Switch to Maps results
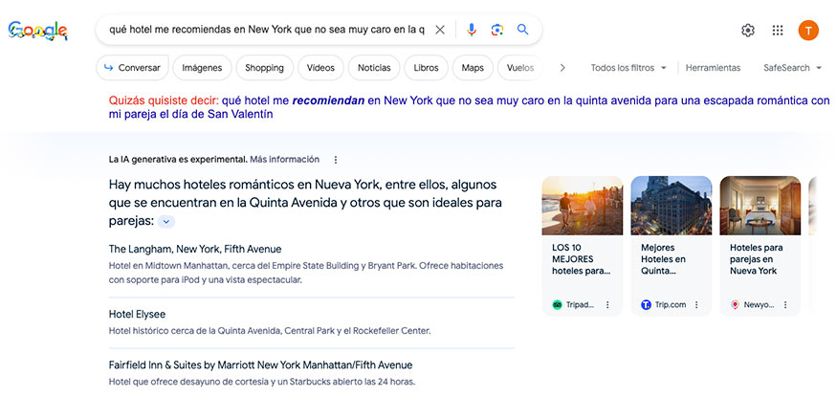 click(x=473, y=68)
